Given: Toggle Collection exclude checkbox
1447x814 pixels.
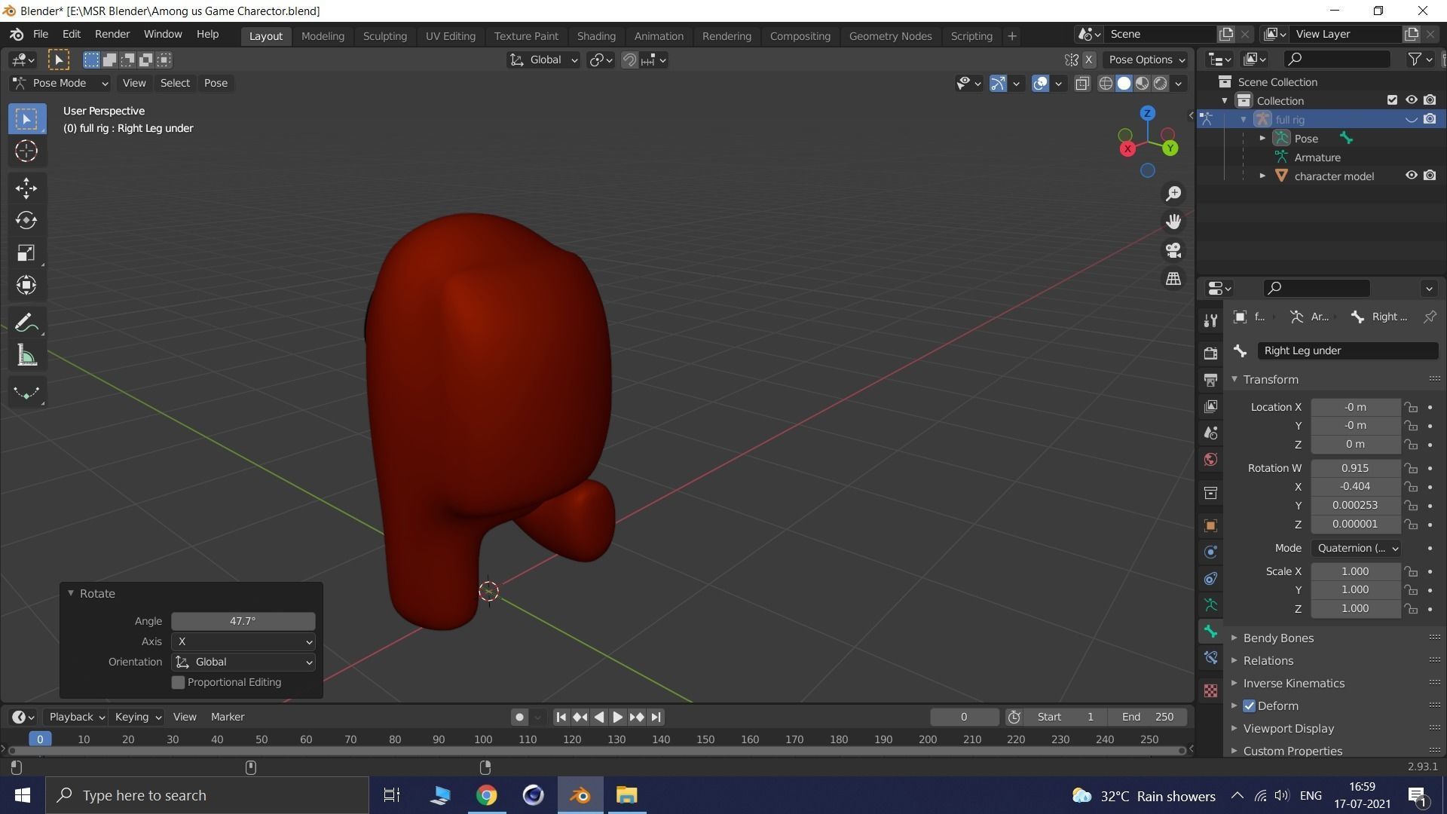Looking at the screenshot, I should [1392, 100].
